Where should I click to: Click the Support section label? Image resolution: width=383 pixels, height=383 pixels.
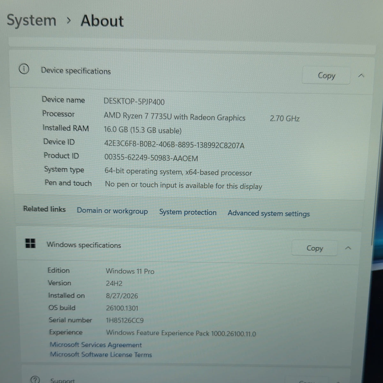click(63, 380)
